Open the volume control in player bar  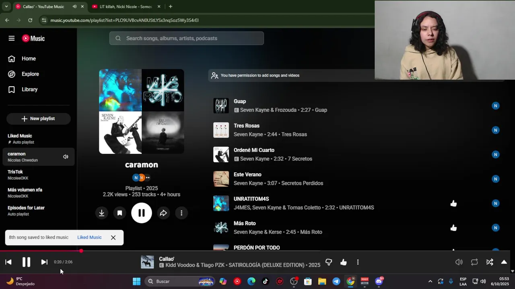[x=459, y=262]
